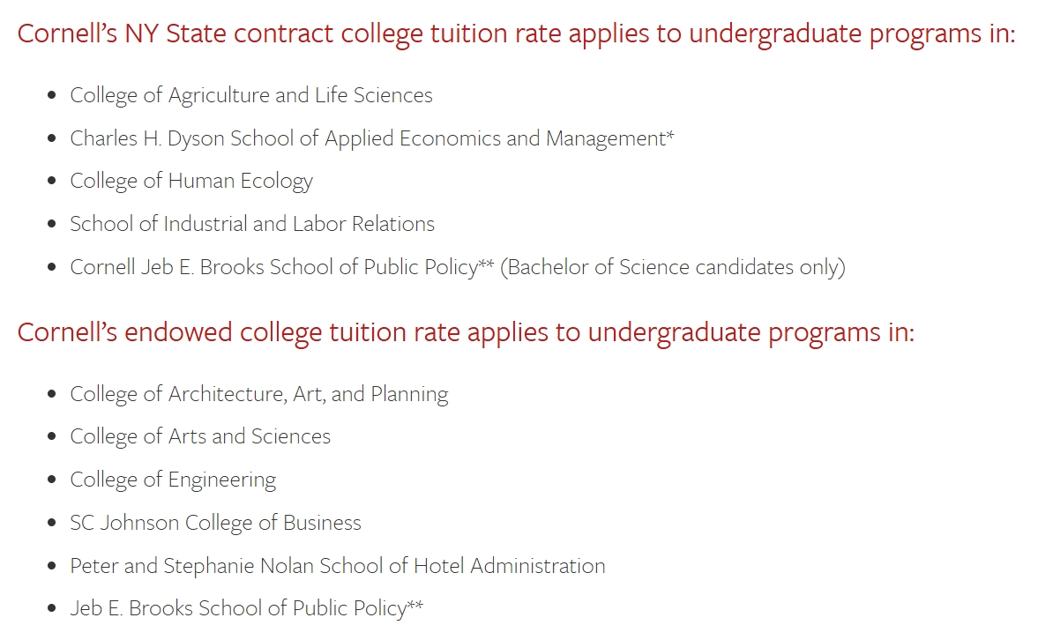This screenshot has height=640, width=1038.
Task: Click Cornell Jeb E. Brooks School text
Action: coord(282,267)
